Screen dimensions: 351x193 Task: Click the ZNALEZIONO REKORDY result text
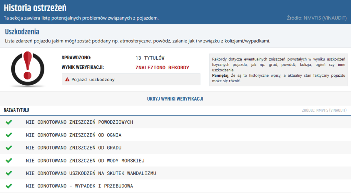pyautogui.click(x=162, y=68)
